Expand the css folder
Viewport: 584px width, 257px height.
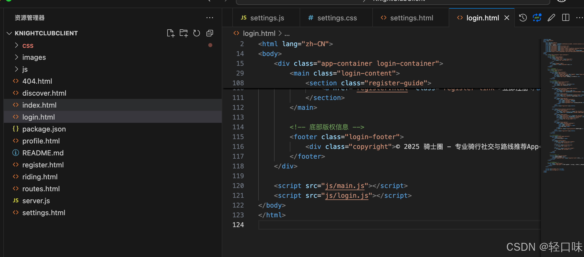pos(113,45)
